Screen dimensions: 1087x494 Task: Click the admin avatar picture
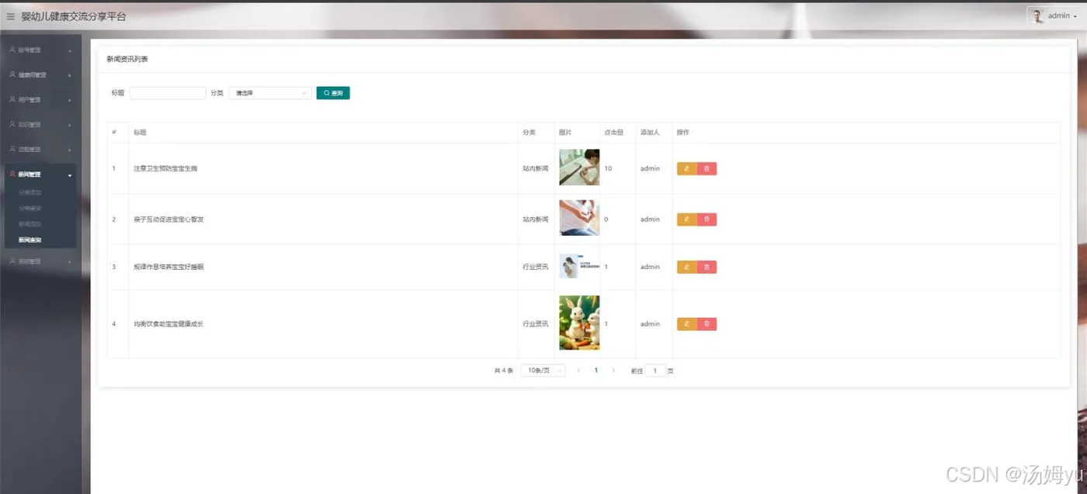click(1037, 16)
